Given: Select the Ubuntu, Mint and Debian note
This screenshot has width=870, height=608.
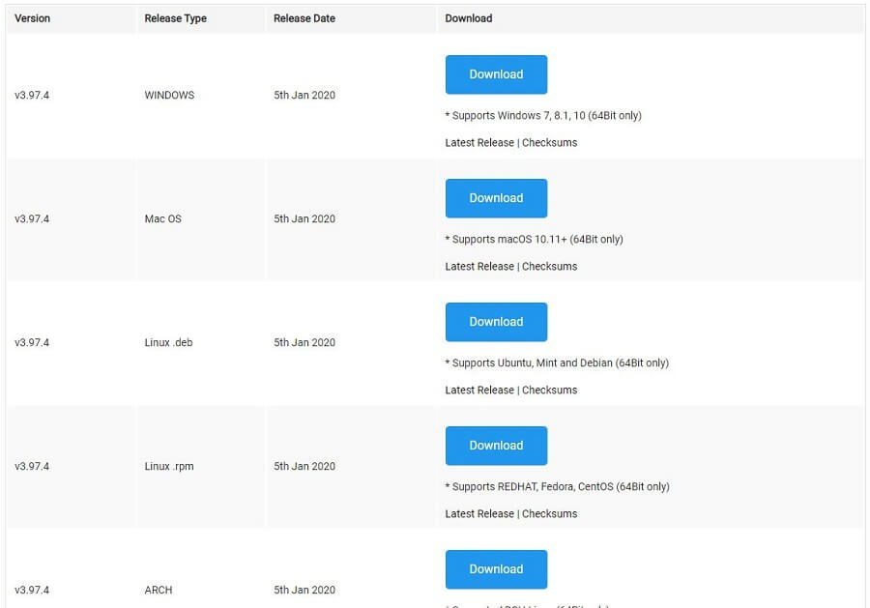Looking at the screenshot, I should 557,362.
